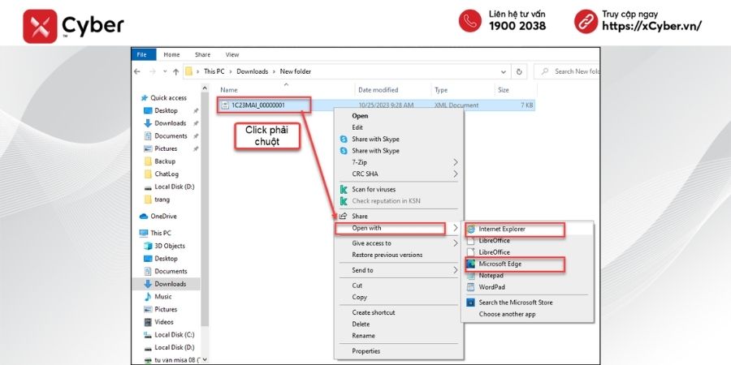Click the Refresh button next to address bar

[519, 71]
